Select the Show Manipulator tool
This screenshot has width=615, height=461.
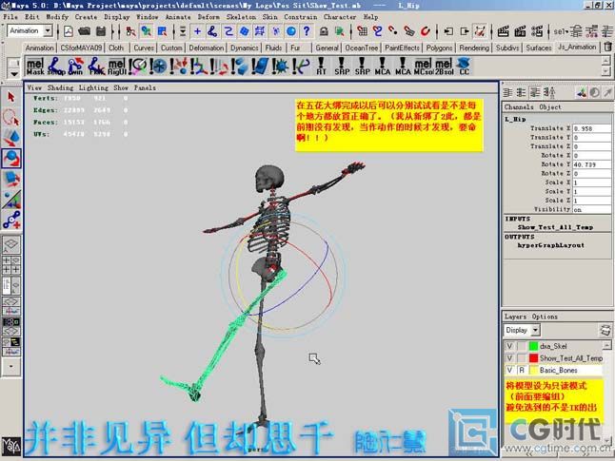11,199
